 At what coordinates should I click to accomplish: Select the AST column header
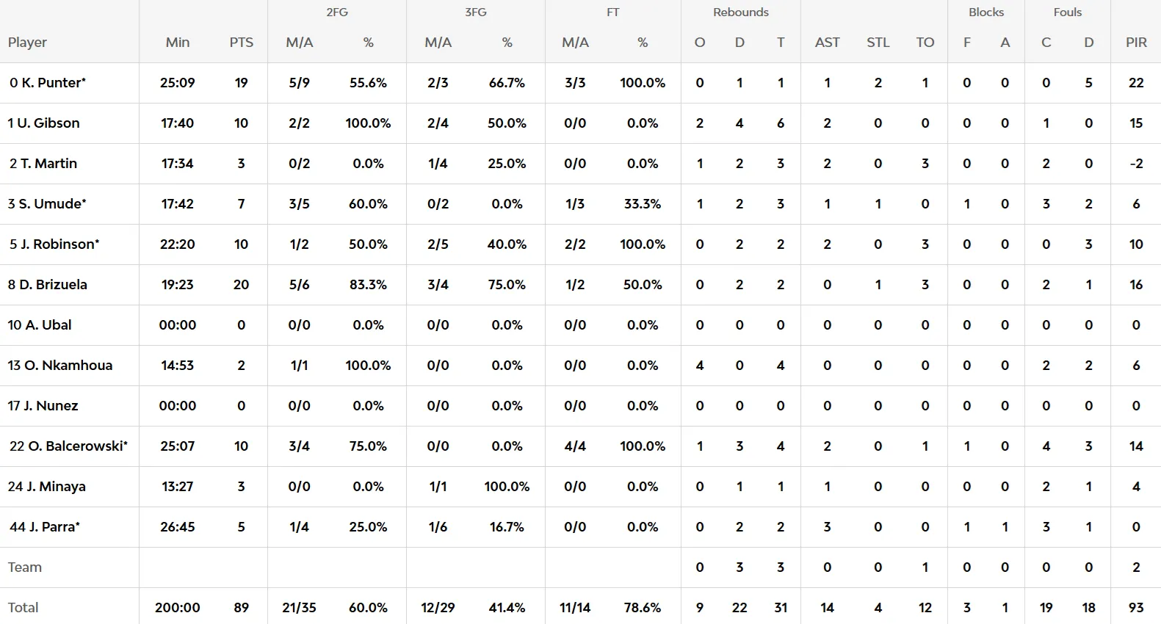(827, 43)
